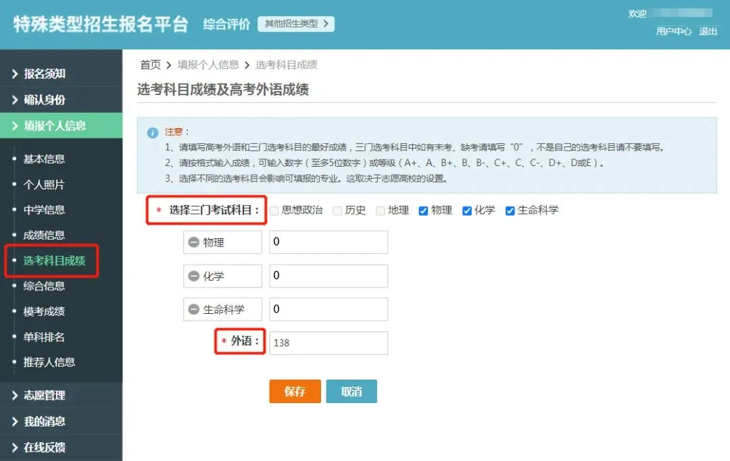Open the 其他招生类型 dropdown
This screenshot has width=730, height=461.
pos(296,24)
